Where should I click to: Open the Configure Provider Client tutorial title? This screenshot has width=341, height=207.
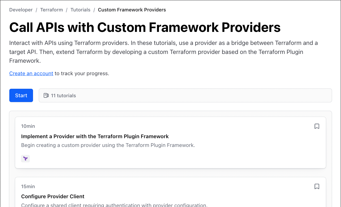click(x=53, y=196)
